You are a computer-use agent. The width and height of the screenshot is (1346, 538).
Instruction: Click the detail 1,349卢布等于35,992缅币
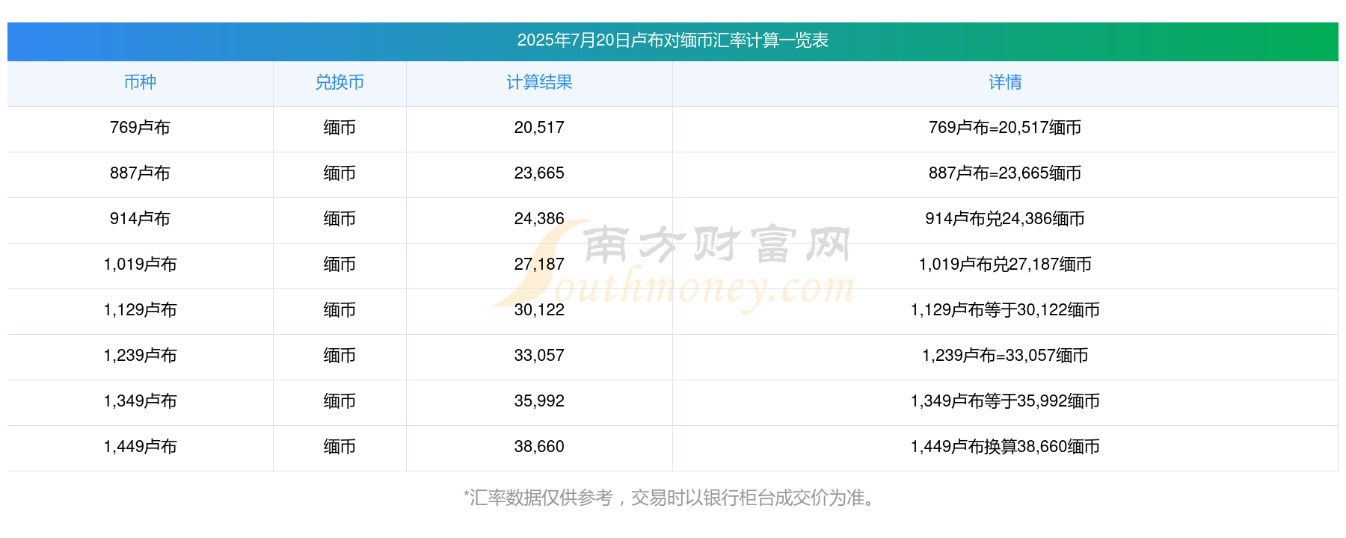[1005, 401]
